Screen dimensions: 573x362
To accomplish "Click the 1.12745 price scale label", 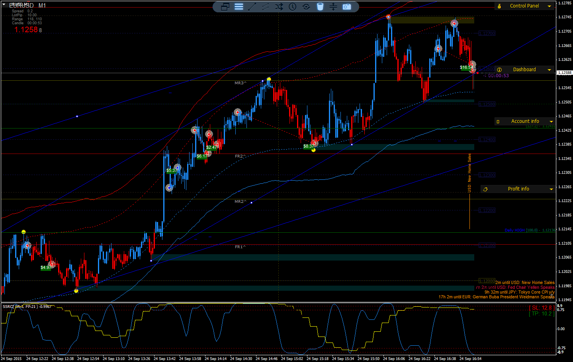I will click(565, 17).
